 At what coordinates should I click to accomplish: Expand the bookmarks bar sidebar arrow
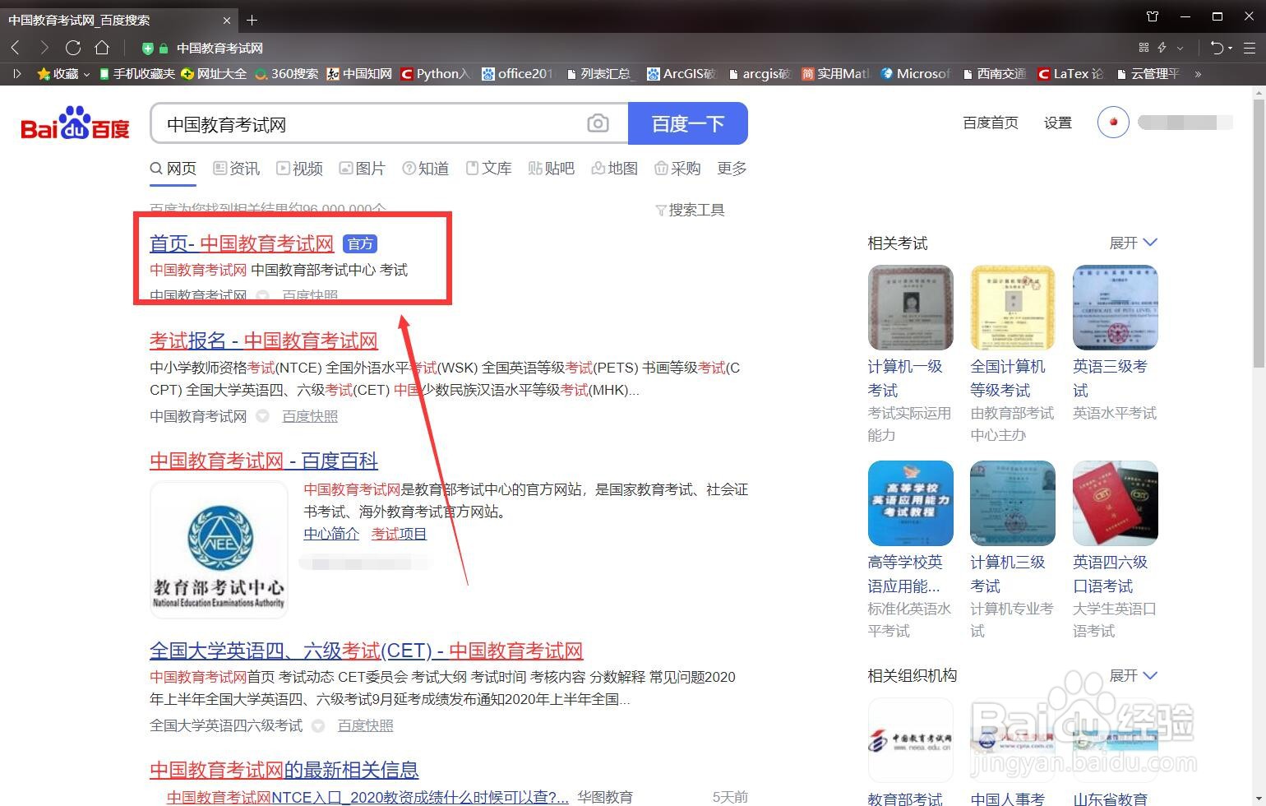click(16, 74)
